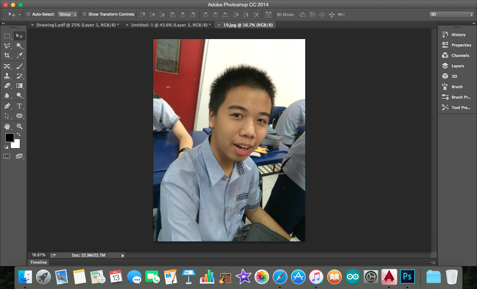Click Align Vertical Centers in options bar

152,15
